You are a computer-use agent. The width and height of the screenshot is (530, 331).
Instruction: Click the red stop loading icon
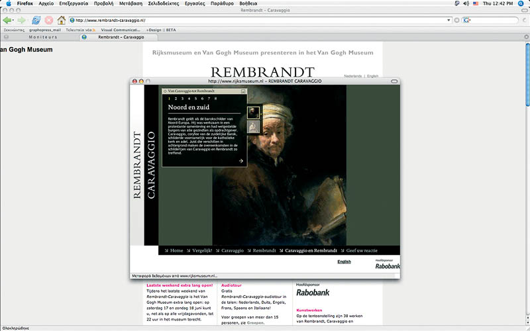click(49, 21)
